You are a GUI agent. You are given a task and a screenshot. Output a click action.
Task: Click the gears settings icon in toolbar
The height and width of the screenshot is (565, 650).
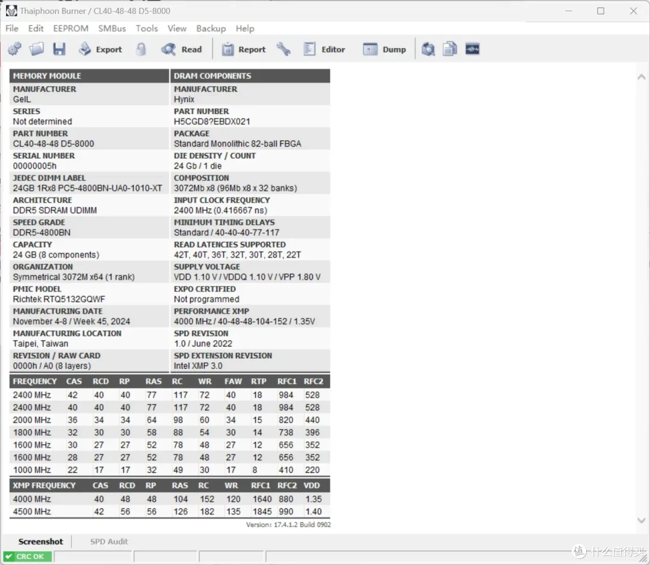(14, 49)
